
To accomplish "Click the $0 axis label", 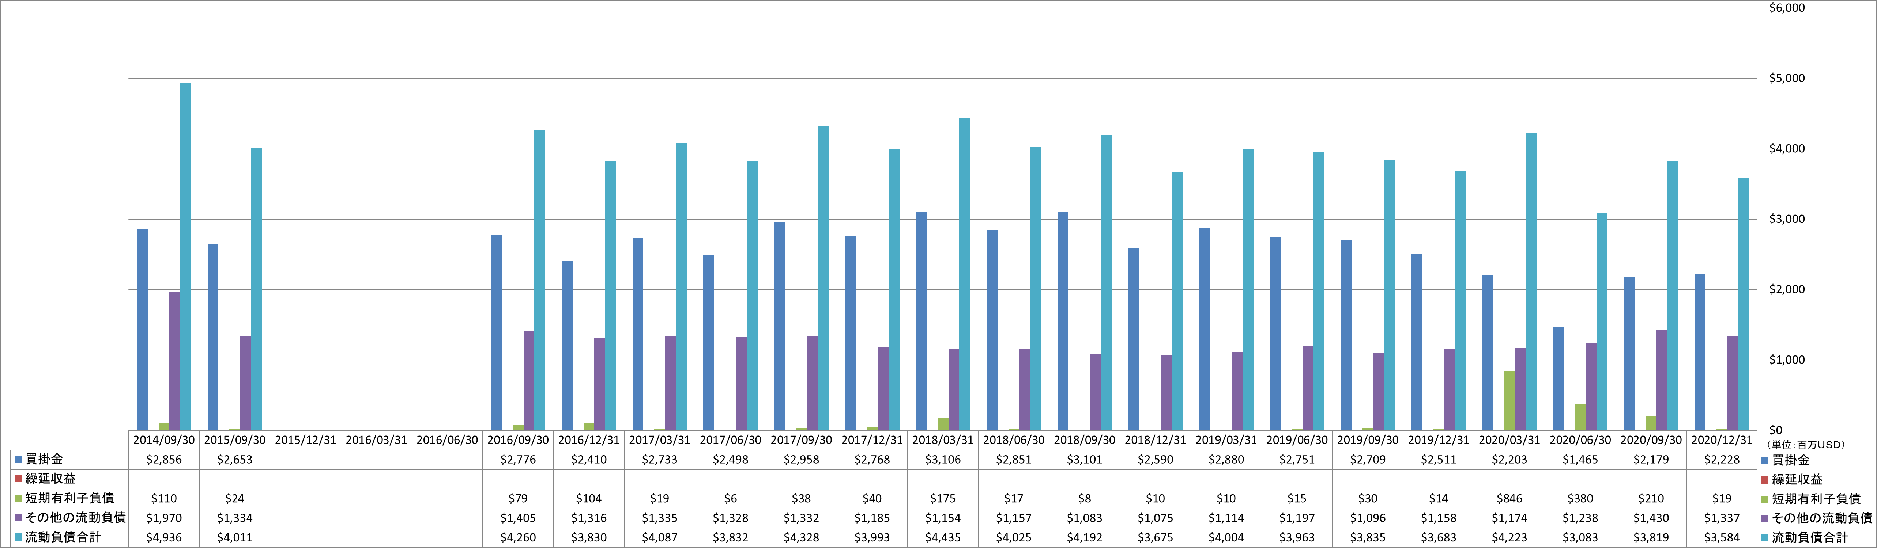I will point(1776,430).
